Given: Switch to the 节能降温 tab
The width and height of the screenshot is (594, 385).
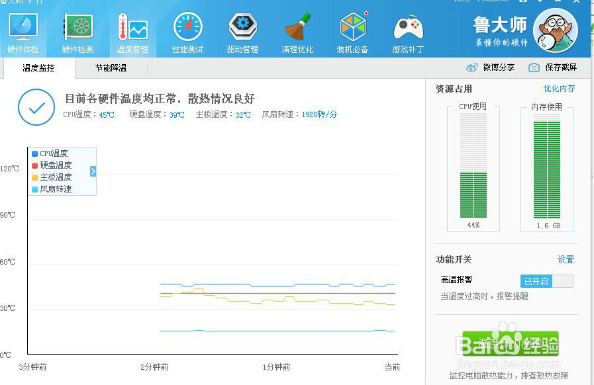Looking at the screenshot, I should pyautogui.click(x=111, y=67).
